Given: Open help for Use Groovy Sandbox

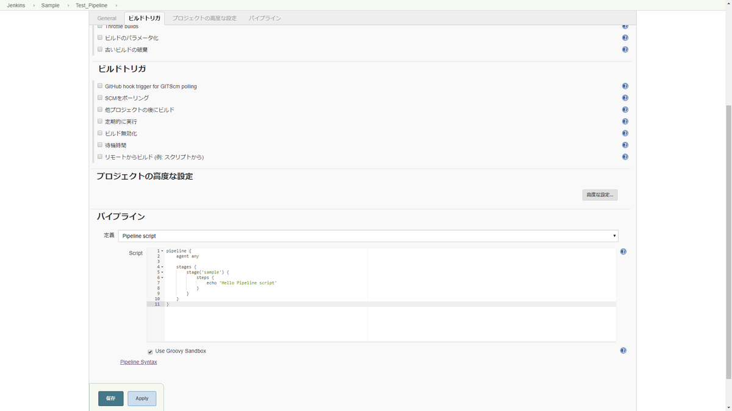Looking at the screenshot, I should 623,351.
